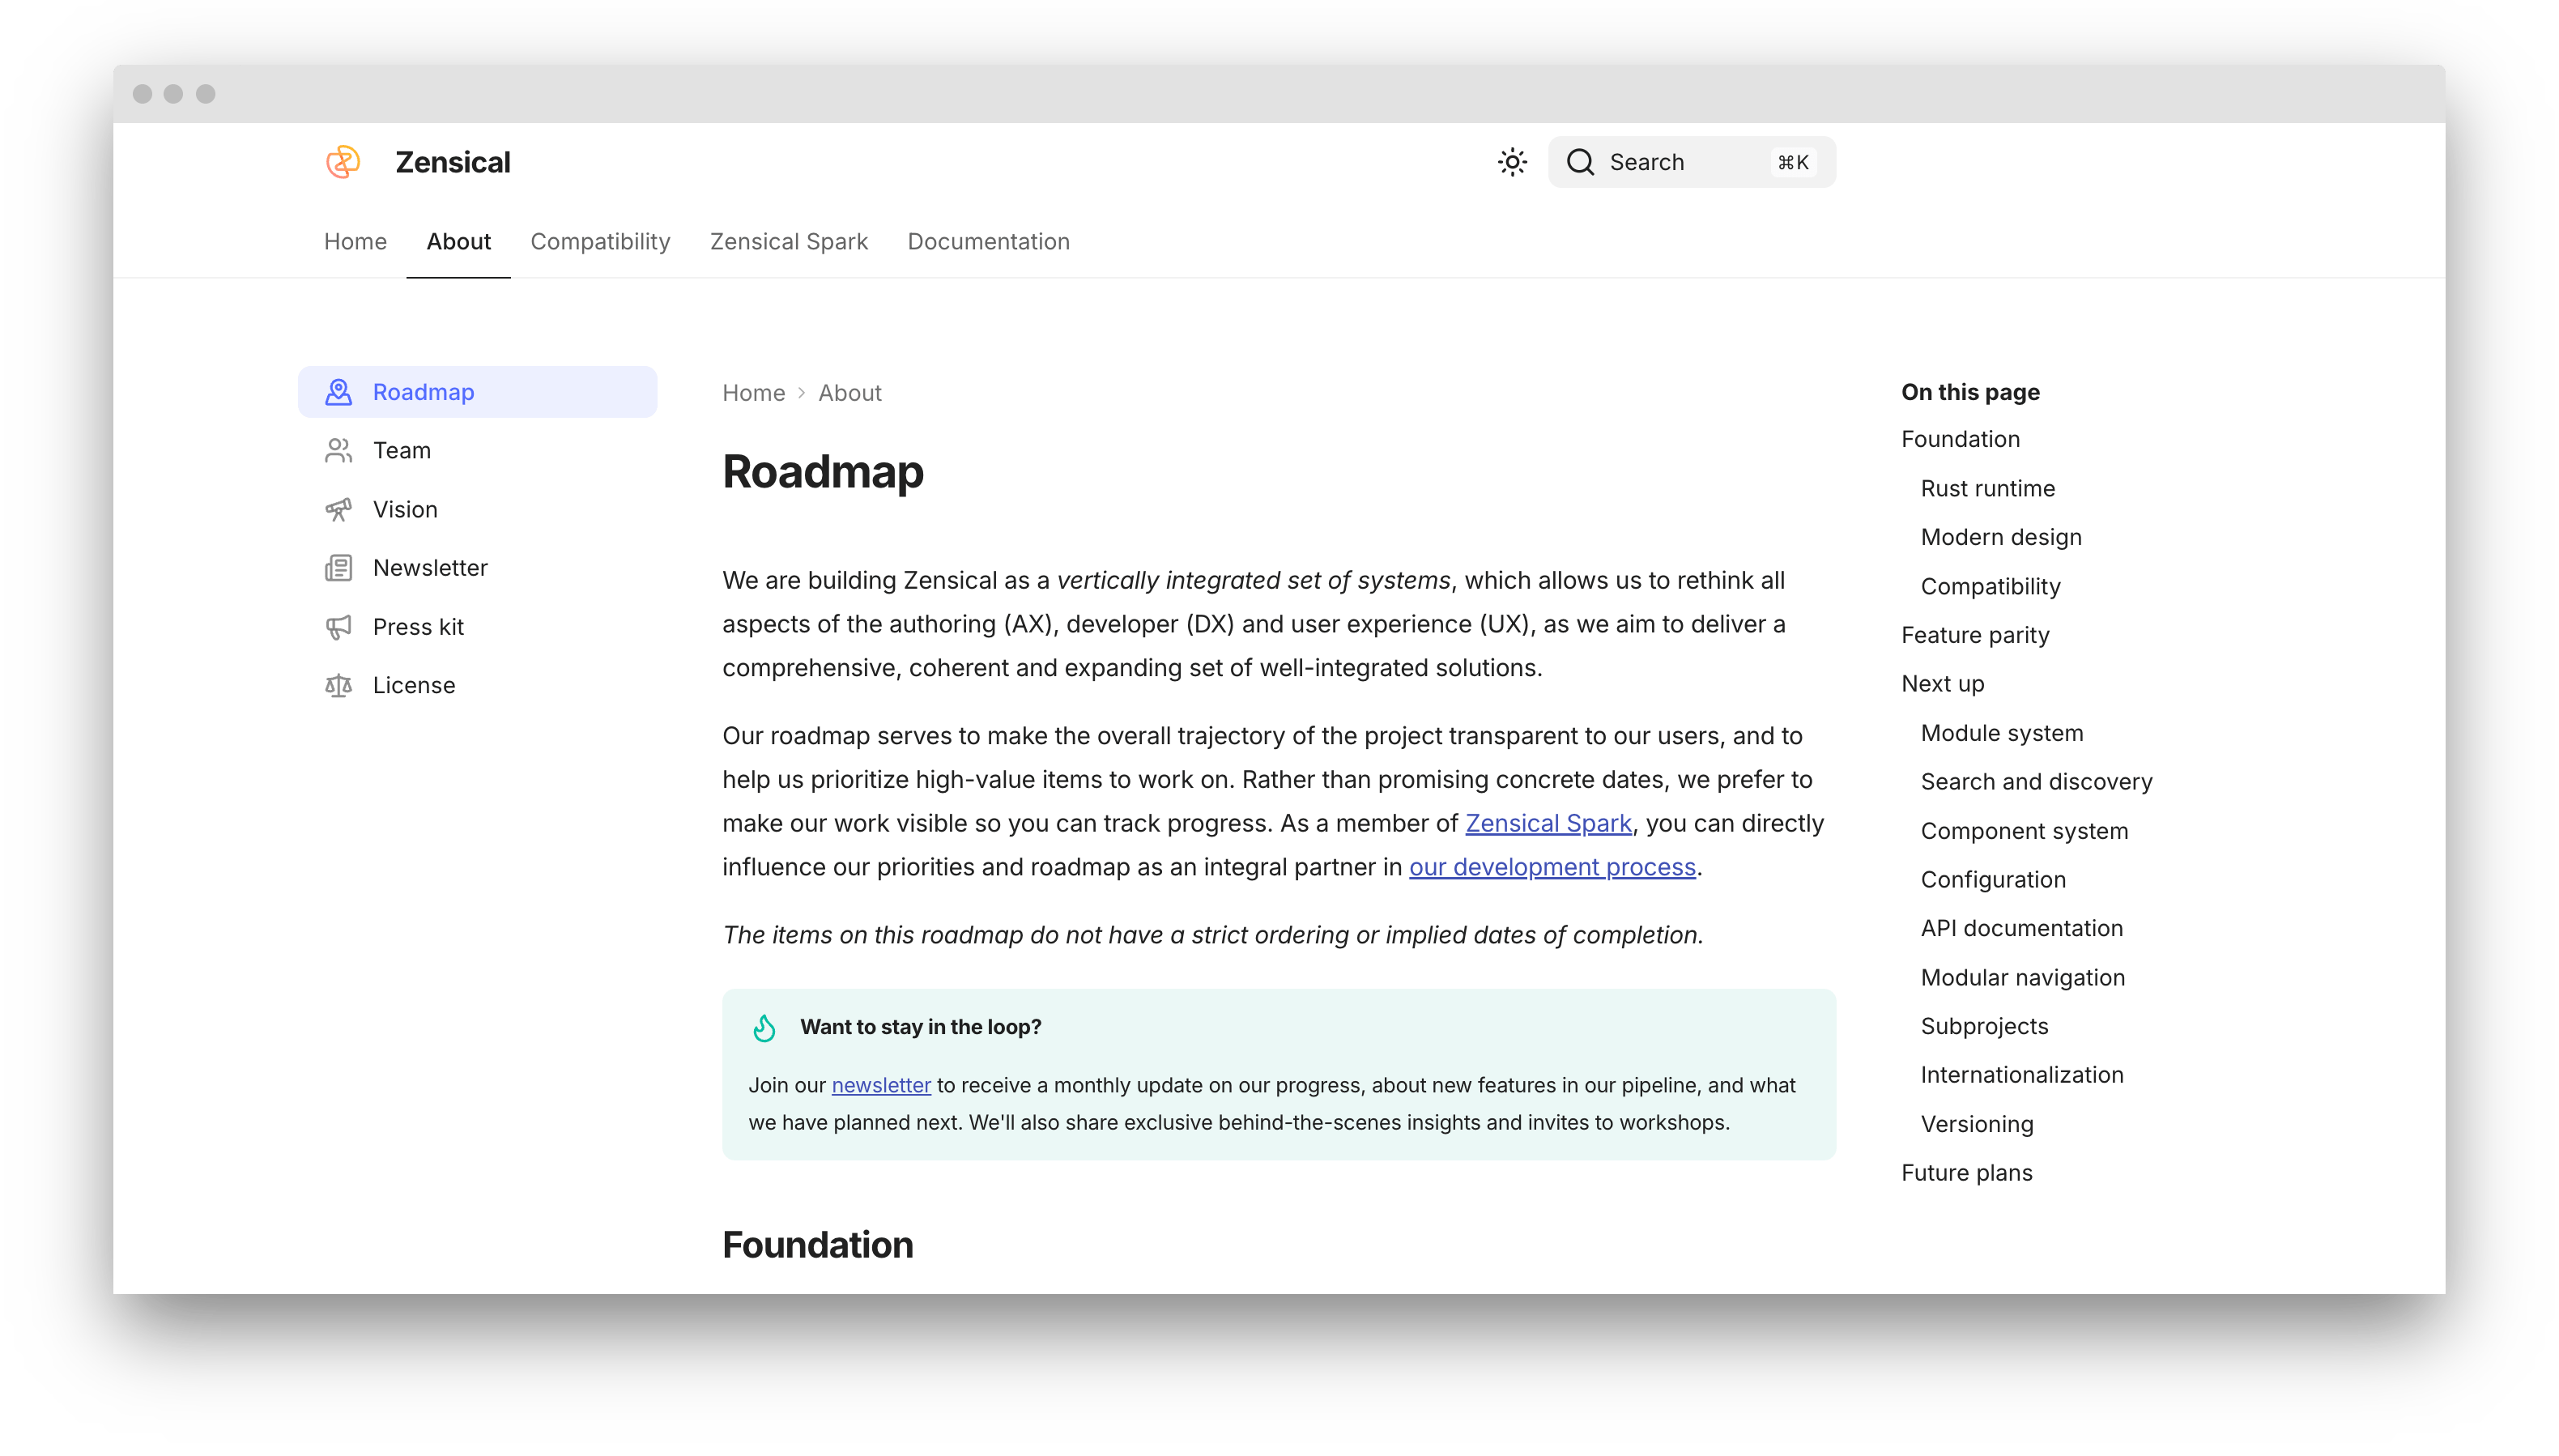
Task: Select the Home navigation tab
Action: 355,241
